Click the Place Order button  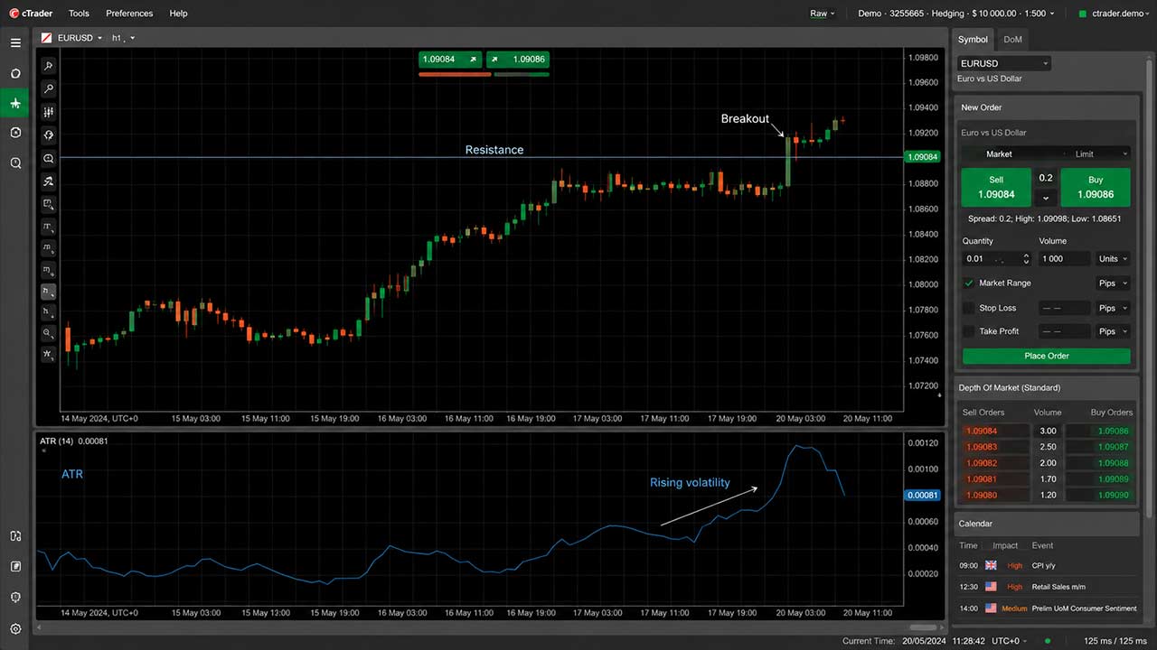[x=1047, y=356]
